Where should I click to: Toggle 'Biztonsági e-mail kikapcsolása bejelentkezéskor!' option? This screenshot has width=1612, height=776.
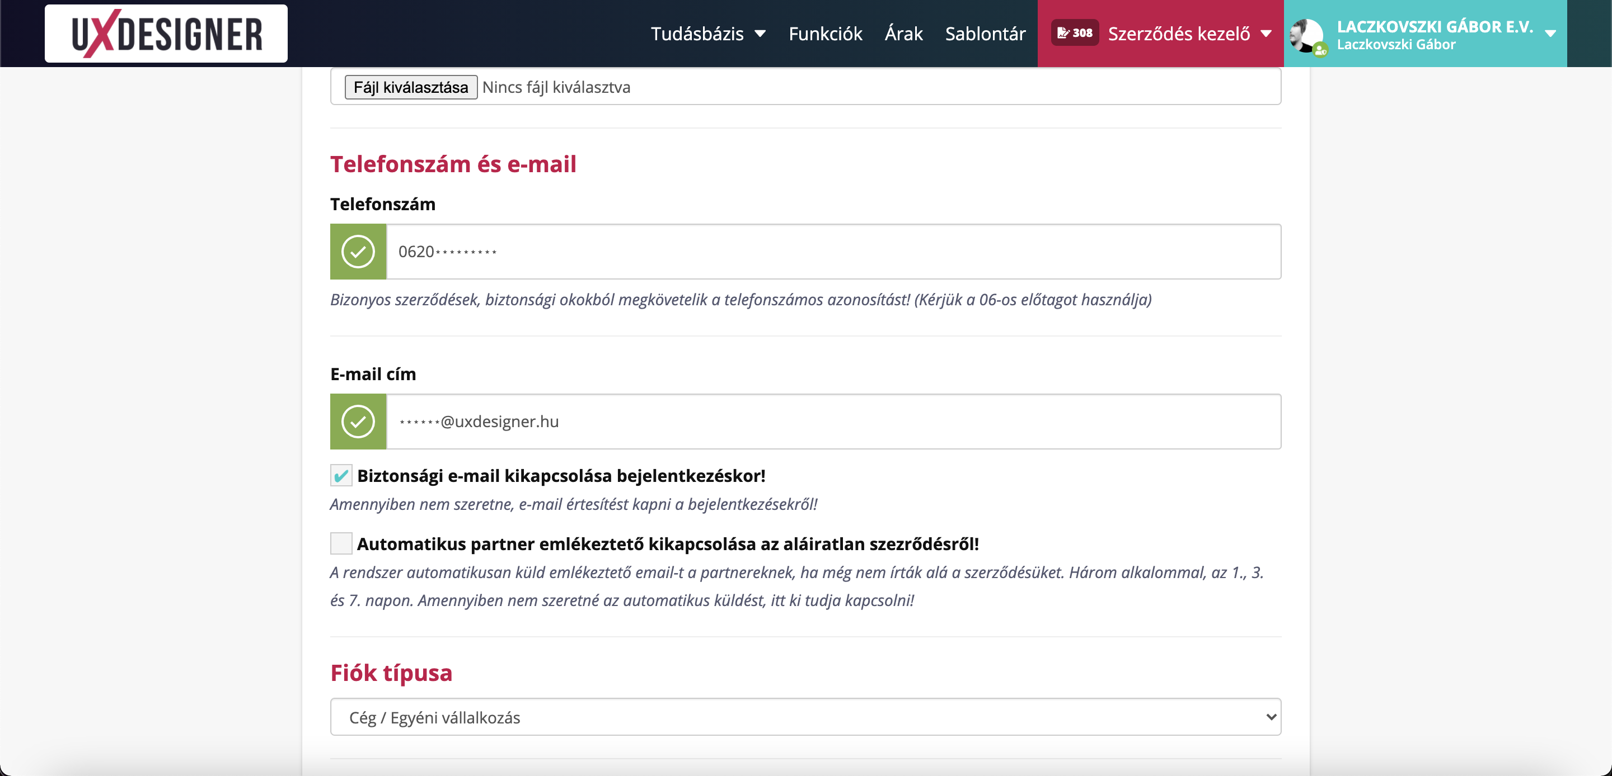coord(341,475)
